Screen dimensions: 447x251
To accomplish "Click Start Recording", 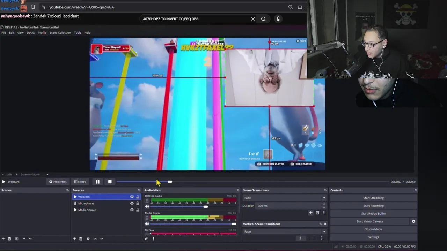I will click(x=373, y=206).
